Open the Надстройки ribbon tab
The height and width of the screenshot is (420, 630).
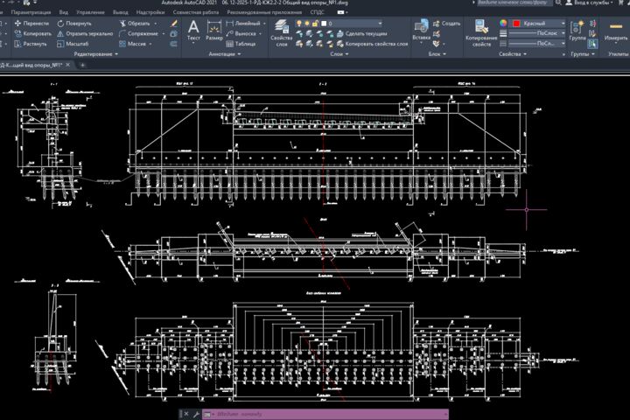[x=150, y=12]
